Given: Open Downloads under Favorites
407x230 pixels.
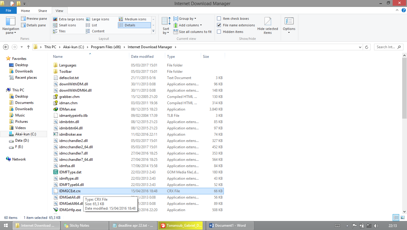Looking at the screenshot, I should point(24,71).
